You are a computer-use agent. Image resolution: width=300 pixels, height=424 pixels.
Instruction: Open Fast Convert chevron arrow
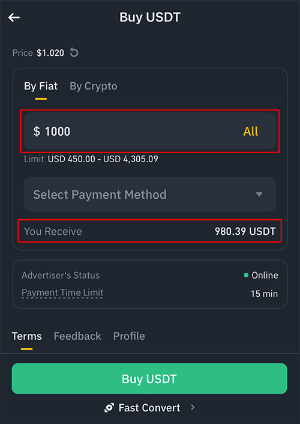tap(193, 407)
